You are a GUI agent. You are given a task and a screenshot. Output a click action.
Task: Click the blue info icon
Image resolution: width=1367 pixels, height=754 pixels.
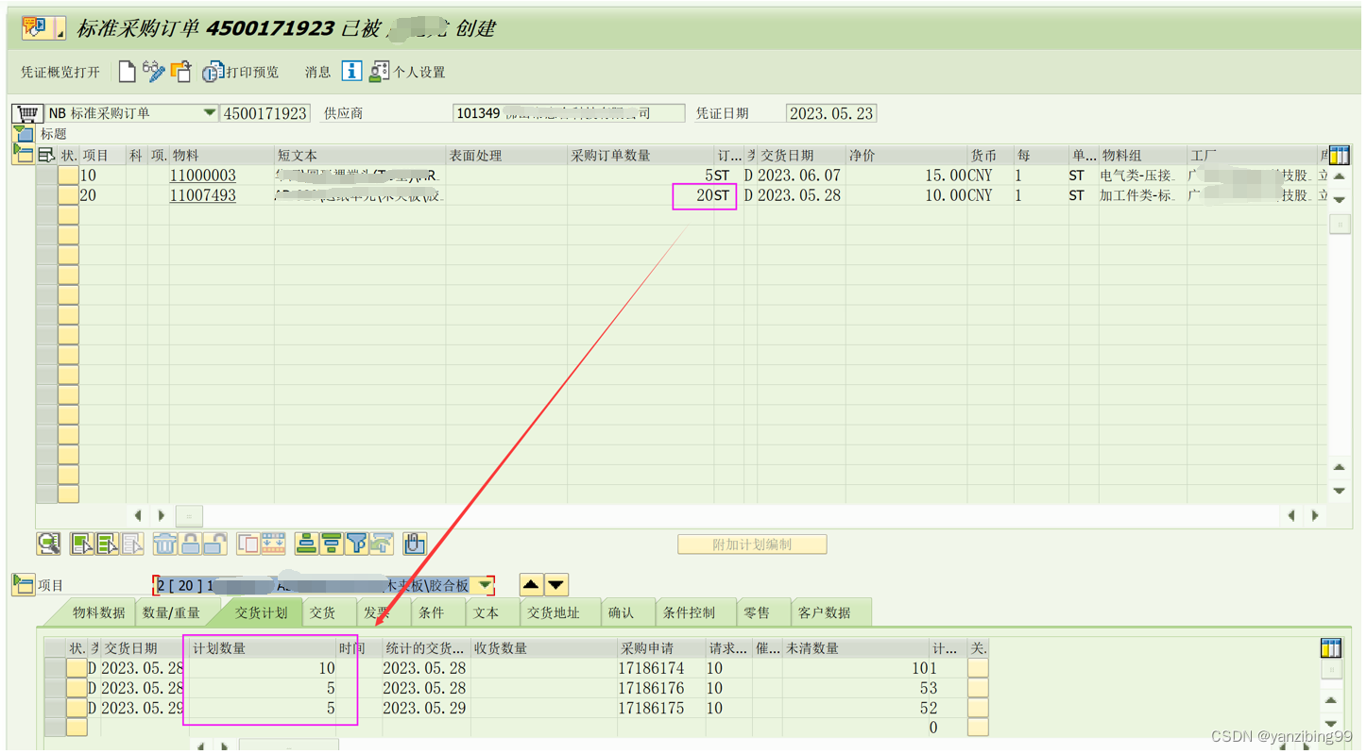pos(350,71)
